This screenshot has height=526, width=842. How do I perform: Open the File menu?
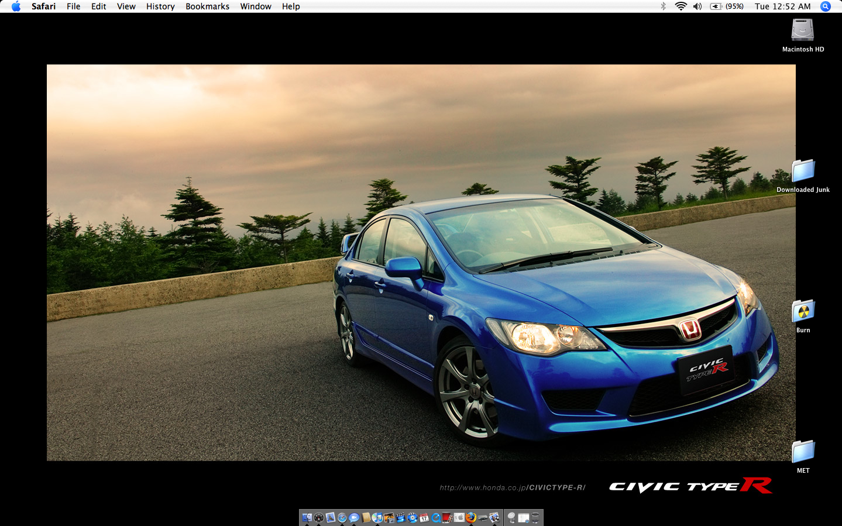[x=73, y=6]
